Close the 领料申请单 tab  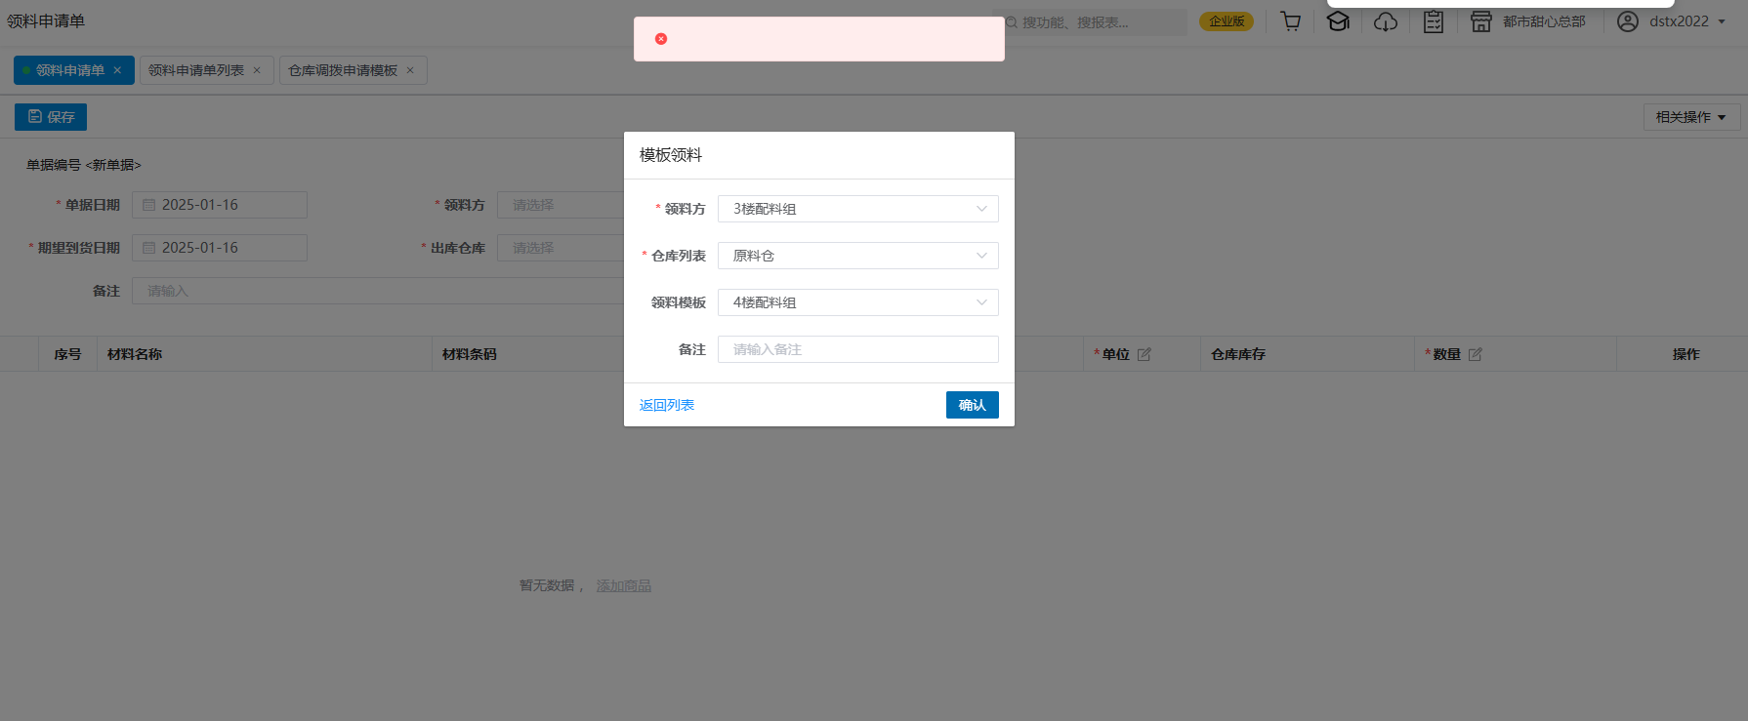tap(117, 70)
